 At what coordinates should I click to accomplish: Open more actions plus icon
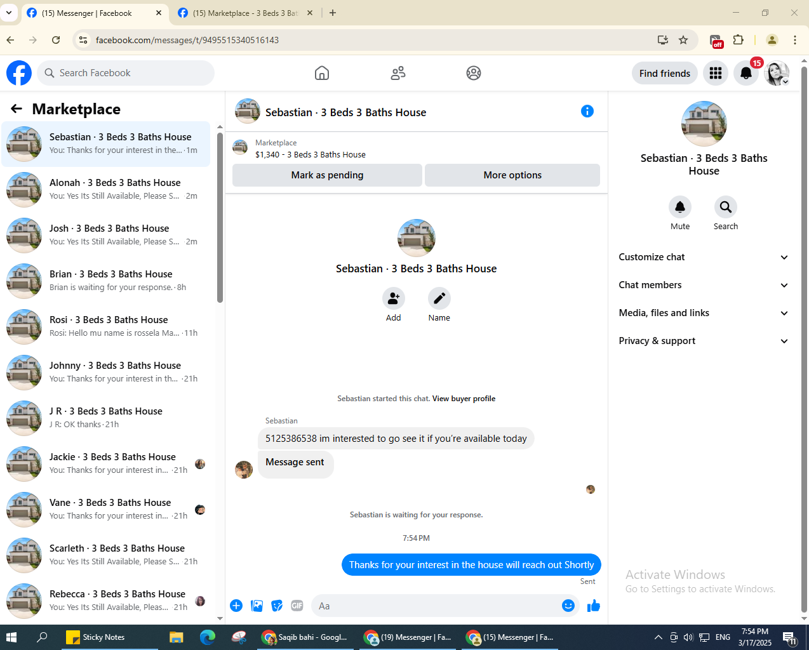click(x=236, y=606)
